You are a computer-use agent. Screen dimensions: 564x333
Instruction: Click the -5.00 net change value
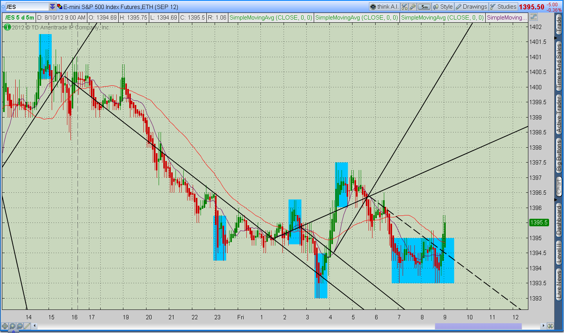(x=552, y=5)
